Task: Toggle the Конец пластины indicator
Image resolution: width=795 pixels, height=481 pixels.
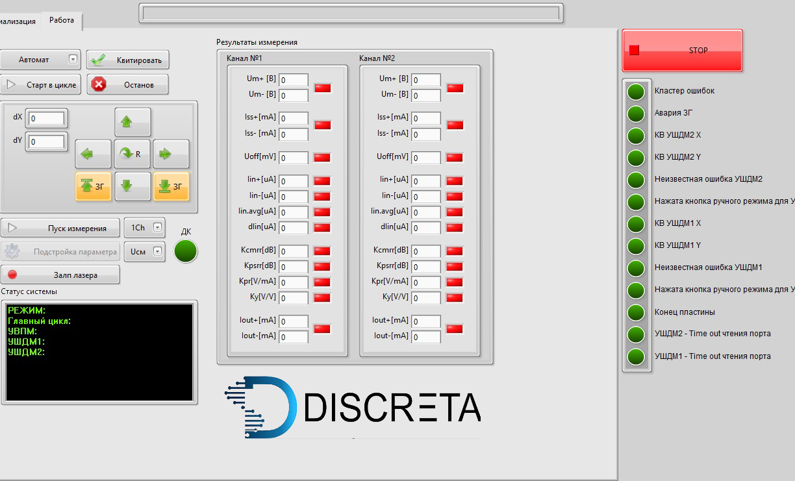Action: [x=636, y=312]
